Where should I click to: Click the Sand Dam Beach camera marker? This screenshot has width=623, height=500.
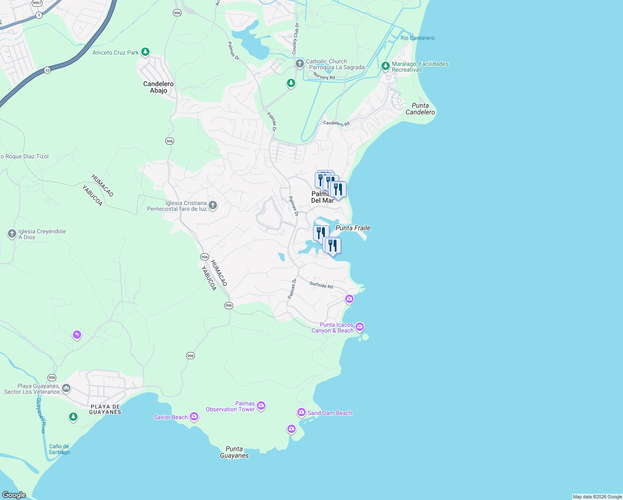tap(301, 412)
